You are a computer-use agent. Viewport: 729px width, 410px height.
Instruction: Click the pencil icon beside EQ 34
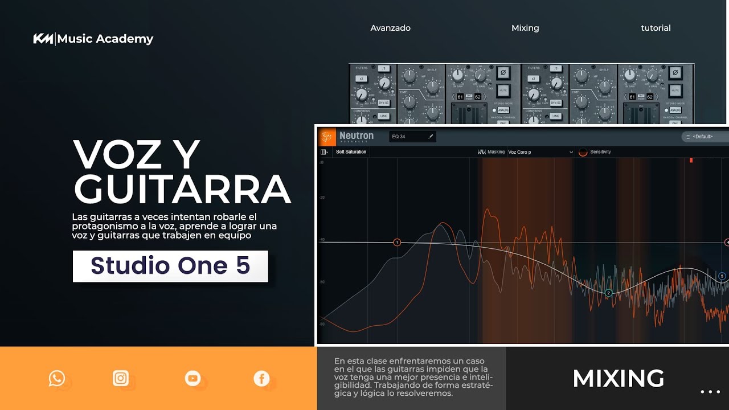pyautogui.click(x=431, y=137)
